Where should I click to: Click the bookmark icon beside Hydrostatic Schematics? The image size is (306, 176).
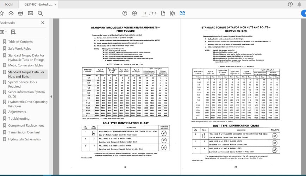coord(5,139)
